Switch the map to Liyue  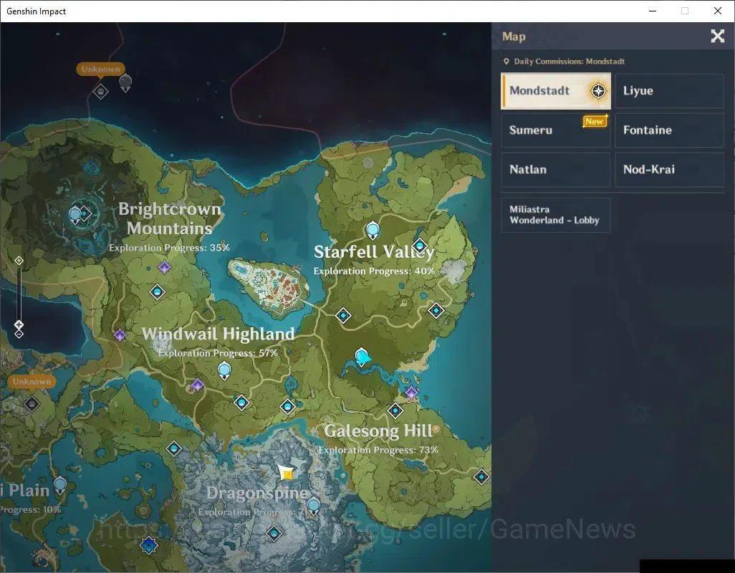669,91
